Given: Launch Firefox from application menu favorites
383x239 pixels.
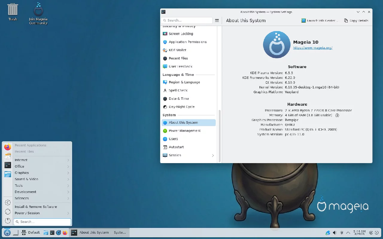Looking at the screenshot, I should pos(8,147).
